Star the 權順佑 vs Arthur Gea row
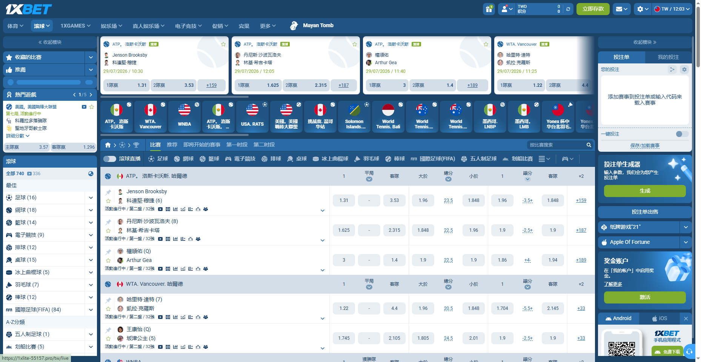The height and width of the screenshot is (362, 701). [108, 260]
